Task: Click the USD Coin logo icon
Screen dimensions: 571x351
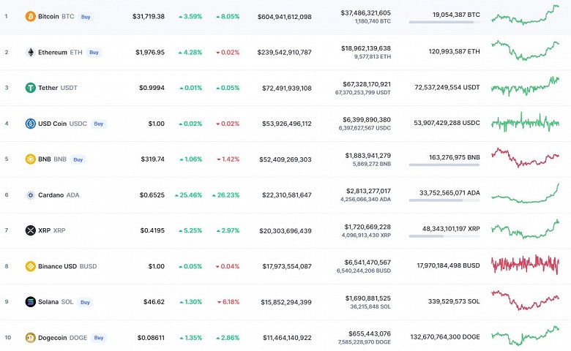Action: click(x=30, y=124)
